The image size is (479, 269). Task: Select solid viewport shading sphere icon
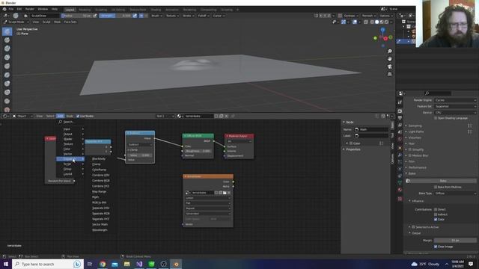click(x=376, y=22)
